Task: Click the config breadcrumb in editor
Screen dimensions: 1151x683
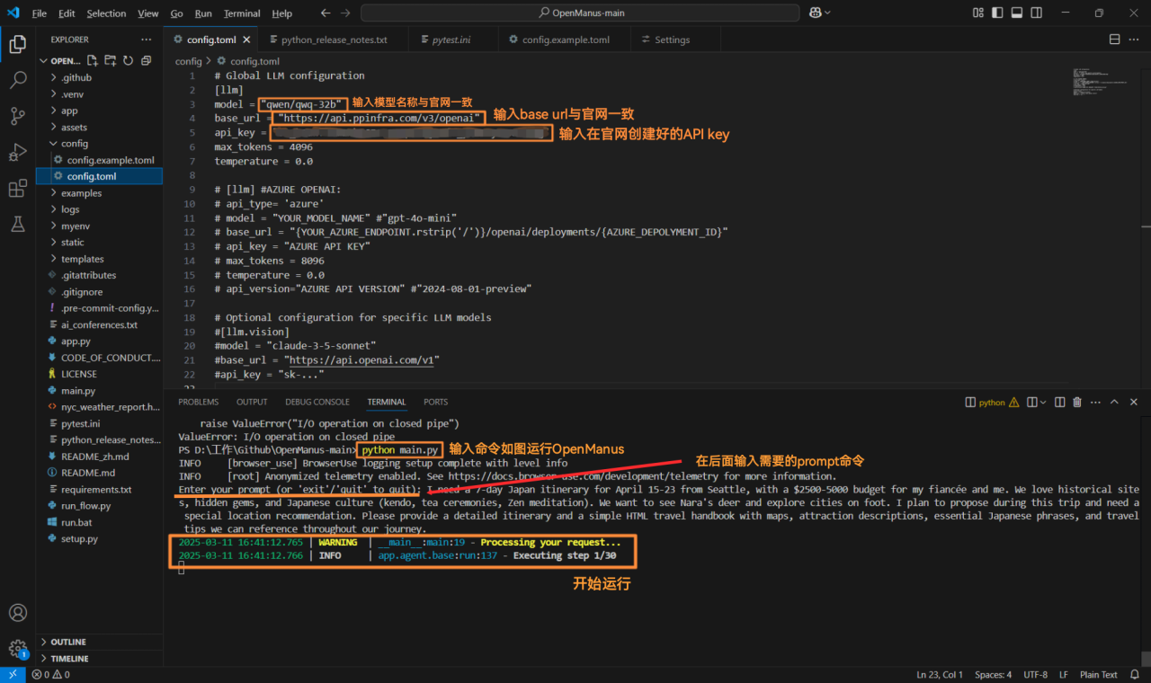Action: coord(189,61)
